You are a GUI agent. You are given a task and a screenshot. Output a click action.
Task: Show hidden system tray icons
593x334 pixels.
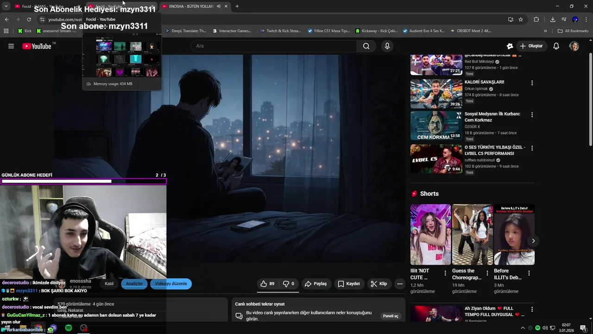click(523, 328)
